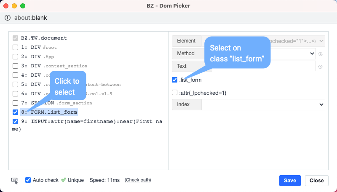Click the info icon near about:blank
This screenshot has width=337, height=192.
8,18
